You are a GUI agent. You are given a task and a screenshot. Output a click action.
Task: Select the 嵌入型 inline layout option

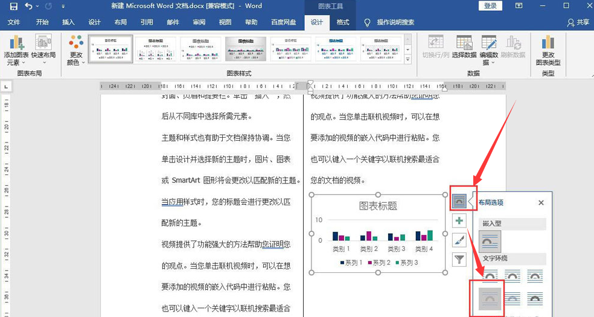tap(490, 242)
